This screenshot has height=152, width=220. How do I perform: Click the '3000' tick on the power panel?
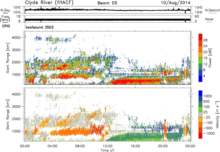[16, 50]
